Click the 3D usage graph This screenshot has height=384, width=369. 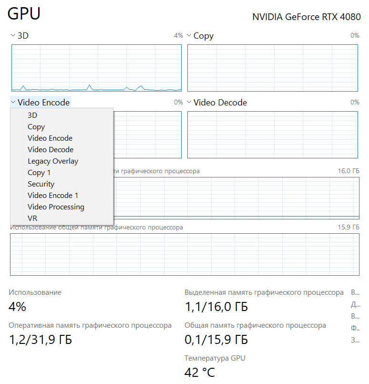pyautogui.click(x=96, y=68)
